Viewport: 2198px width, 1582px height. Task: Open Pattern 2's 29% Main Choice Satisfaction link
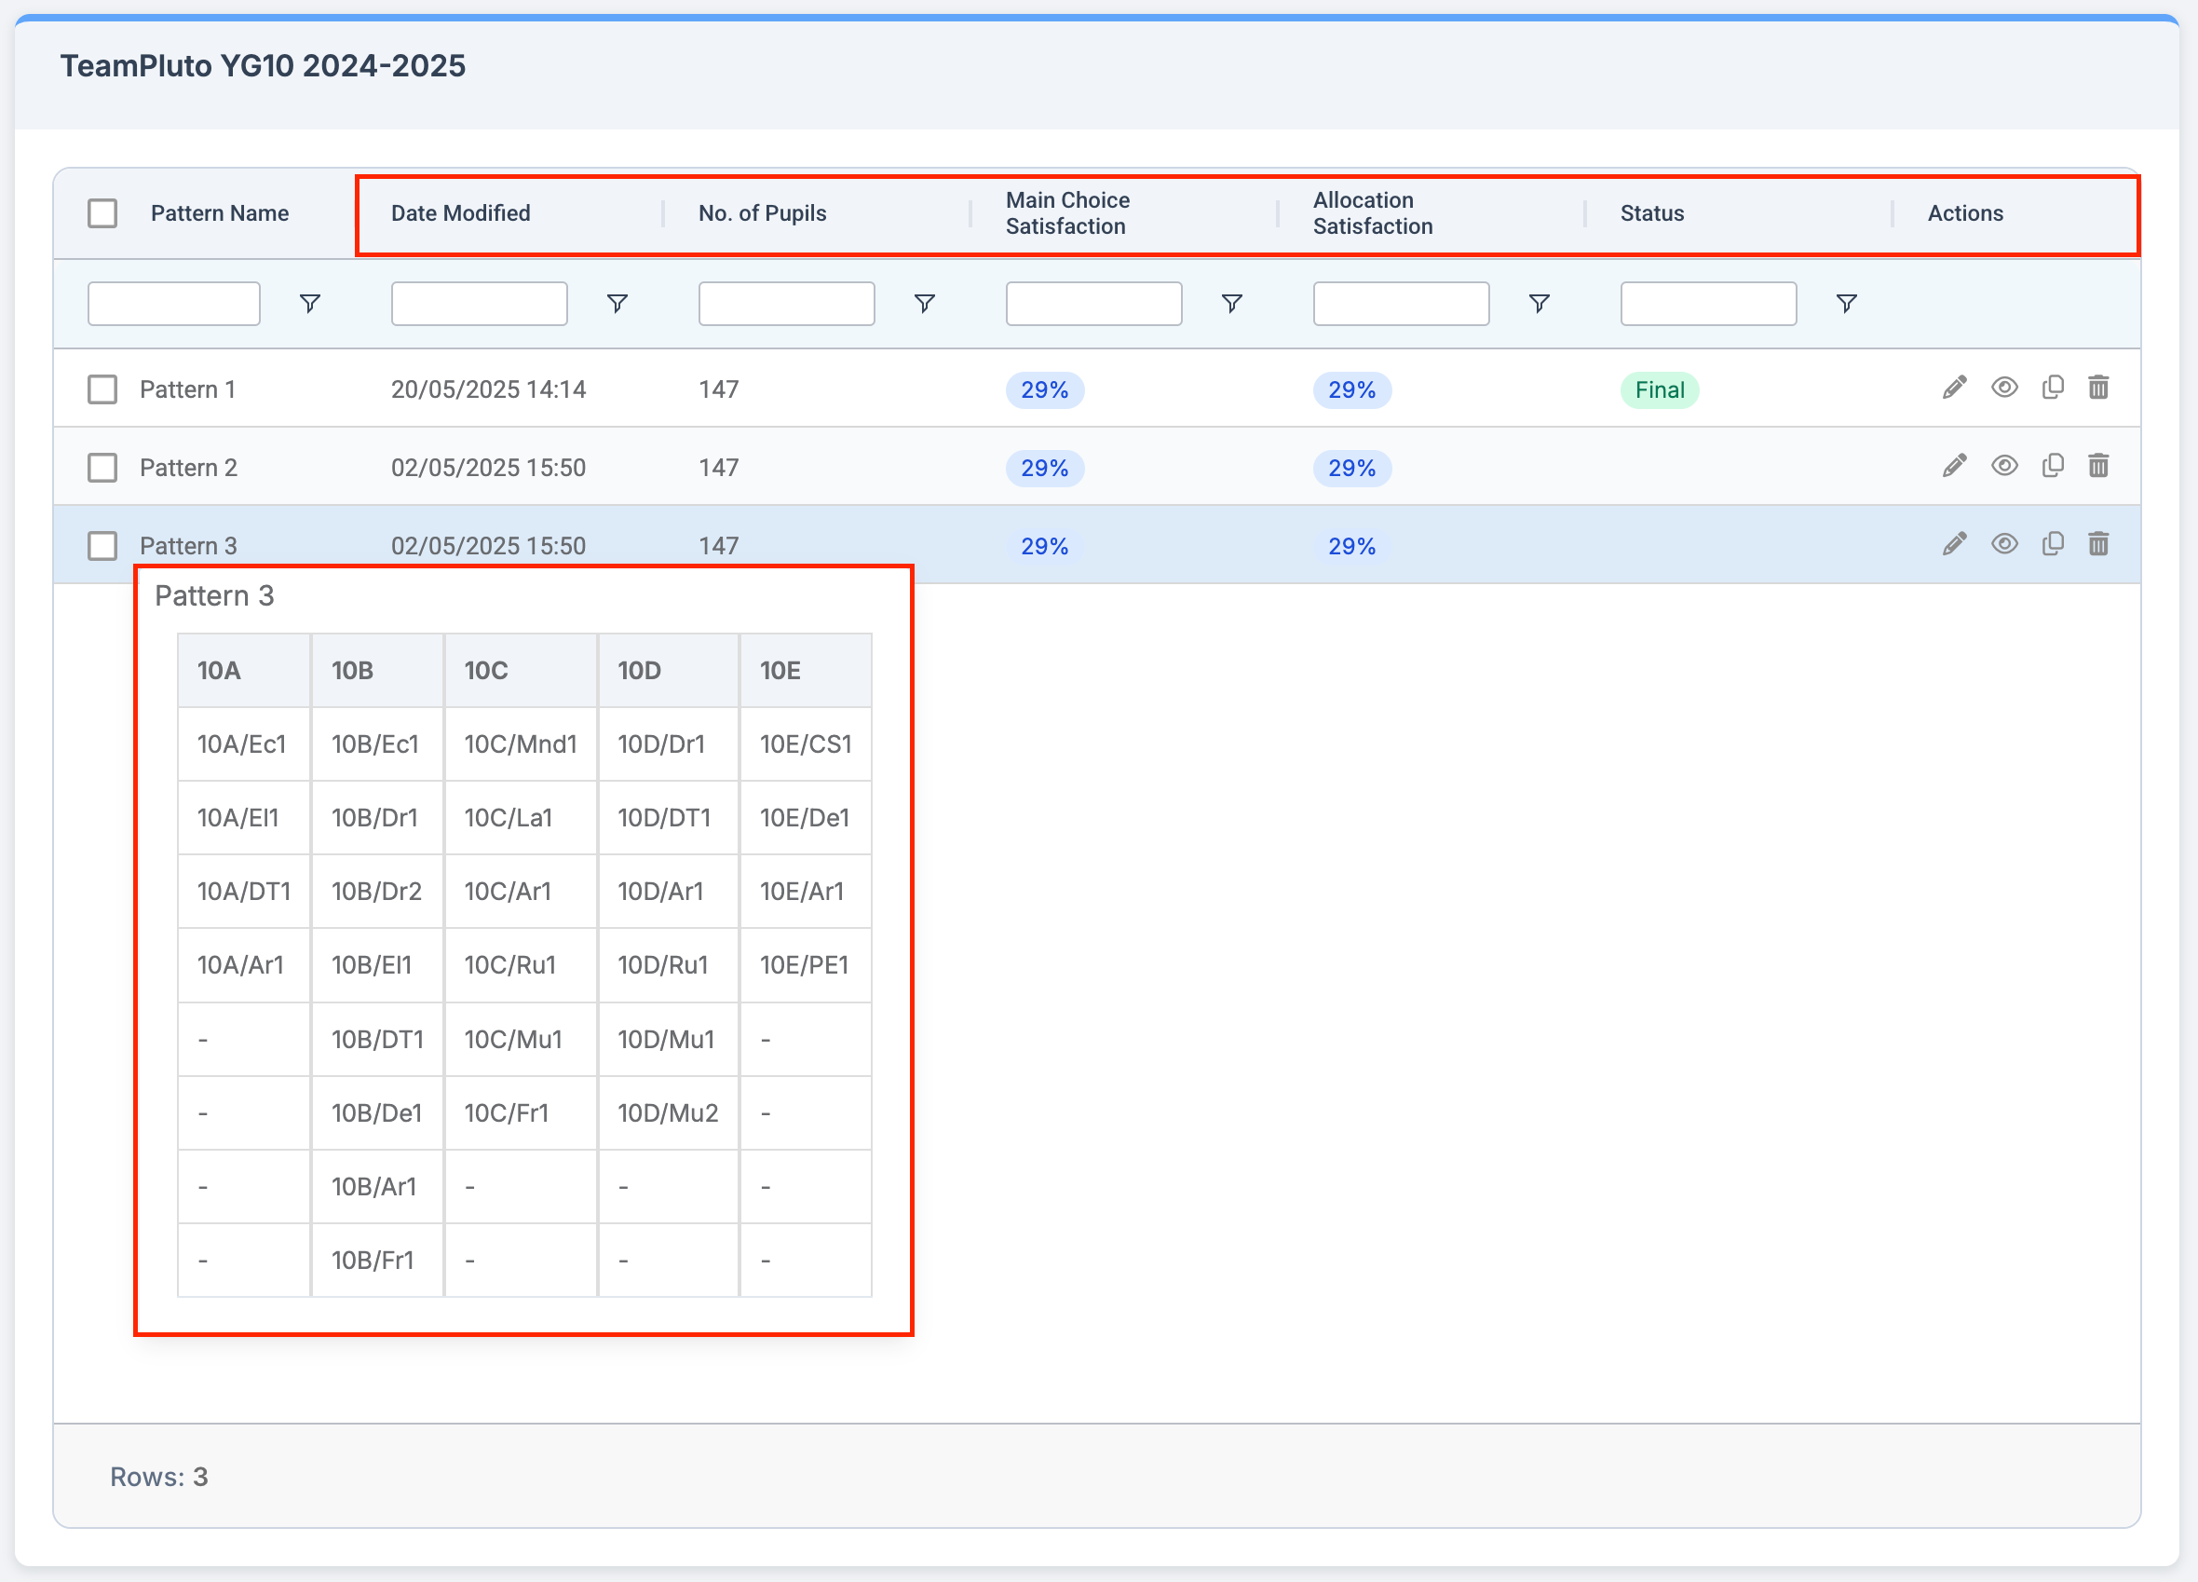point(1044,469)
